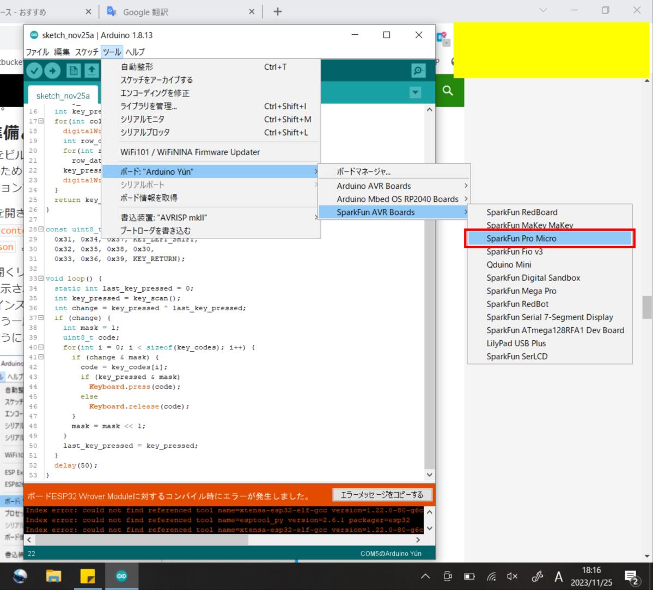Screen dimensions: 653x590
Task: Open Serial Monitor magnifier icon in toolbar
Action: 418,71
